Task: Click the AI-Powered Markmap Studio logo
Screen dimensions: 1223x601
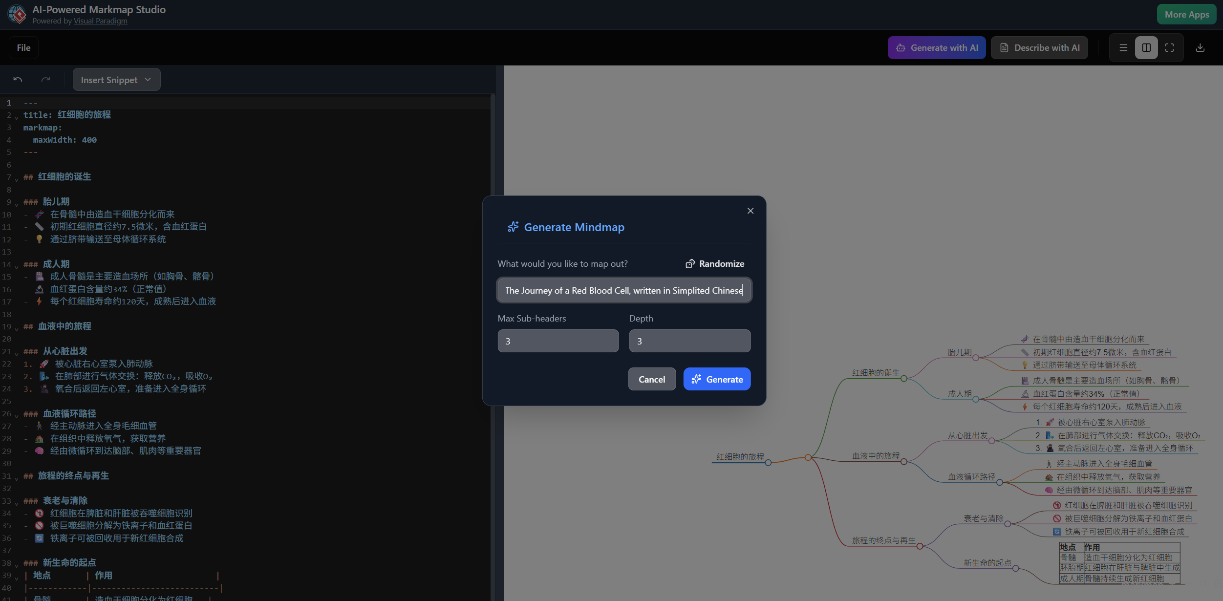Action: (x=17, y=14)
